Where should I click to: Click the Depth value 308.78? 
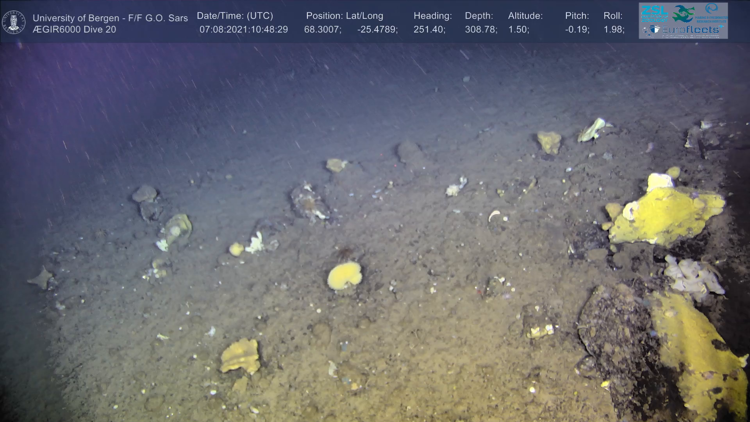(481, 30)
